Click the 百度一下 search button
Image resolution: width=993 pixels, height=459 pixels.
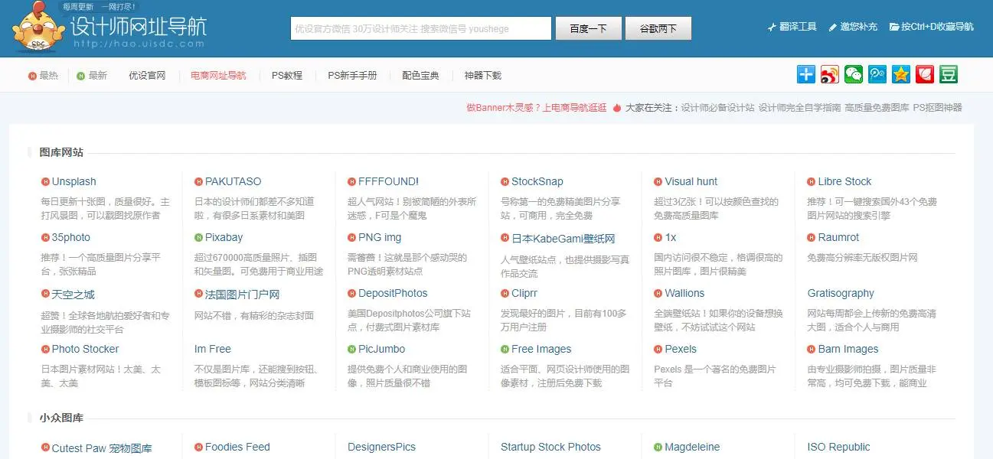coord(588,28)
